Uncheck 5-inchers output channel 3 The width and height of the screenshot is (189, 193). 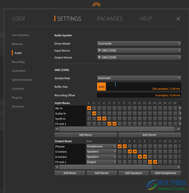tap(130, 151)
